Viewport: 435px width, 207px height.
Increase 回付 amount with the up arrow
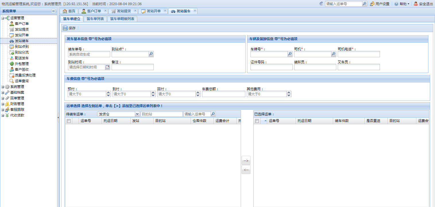[x=198, y=92]
